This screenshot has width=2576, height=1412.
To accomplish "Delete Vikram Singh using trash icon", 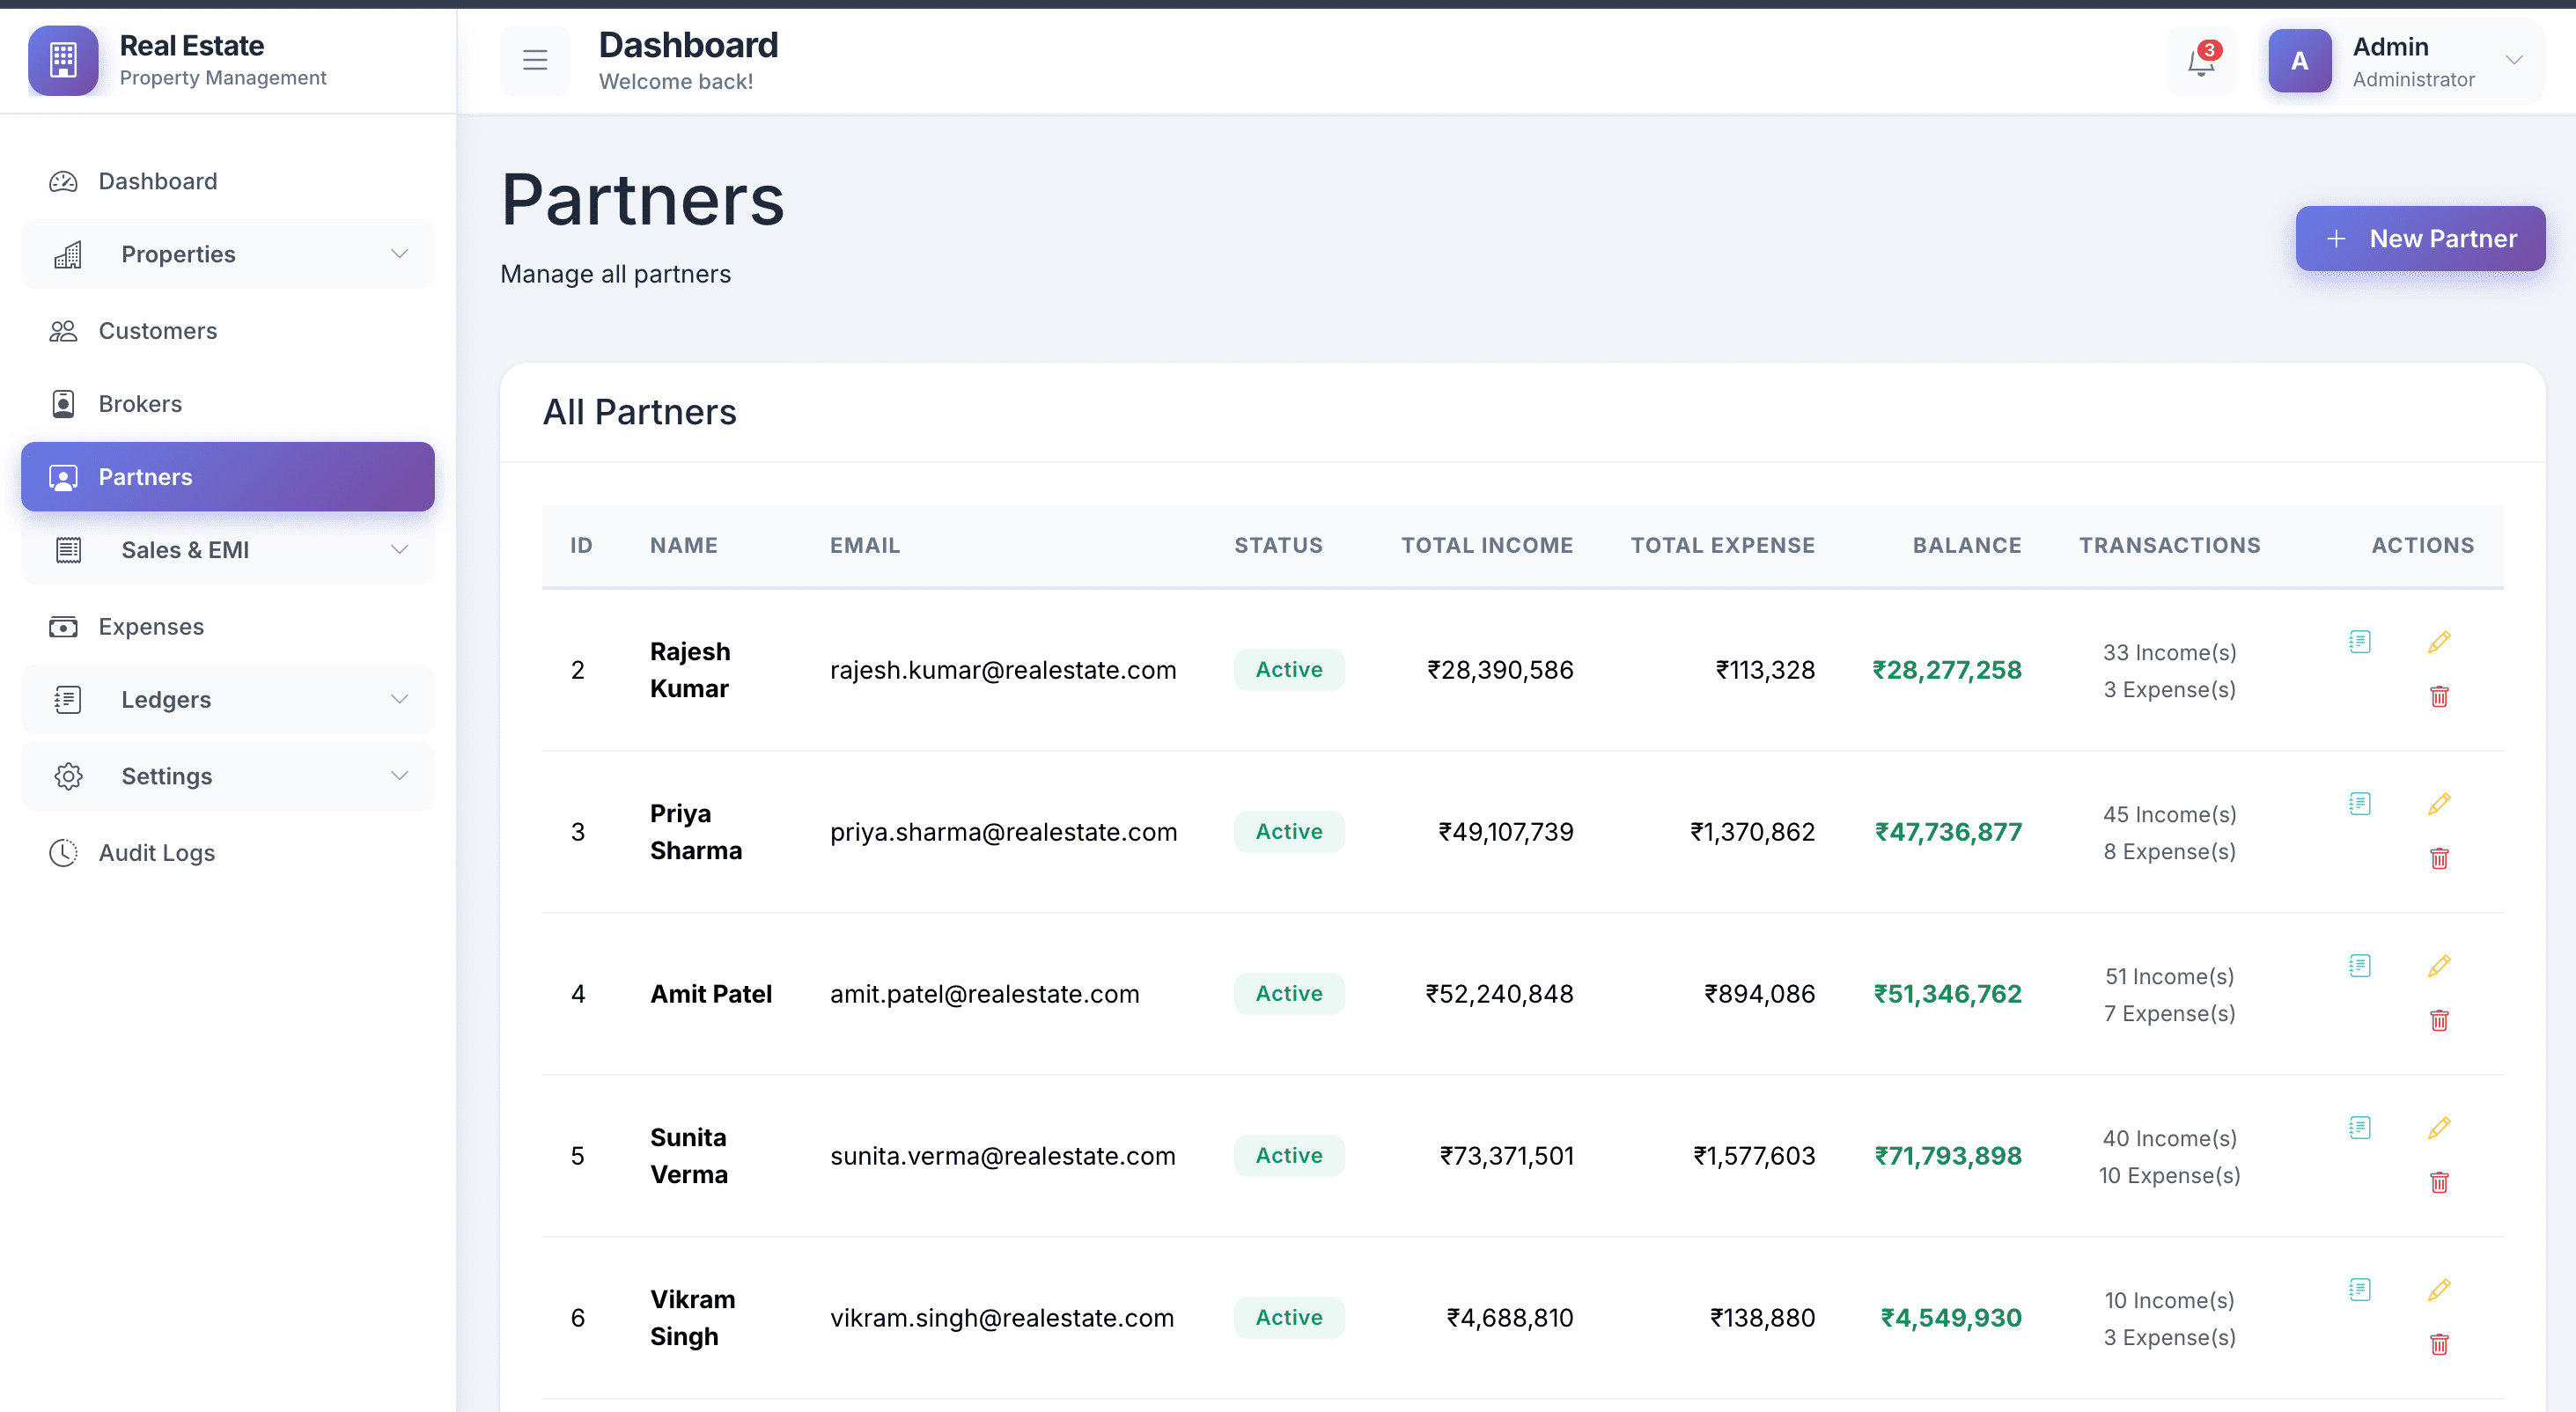I will (2439, 1344).
